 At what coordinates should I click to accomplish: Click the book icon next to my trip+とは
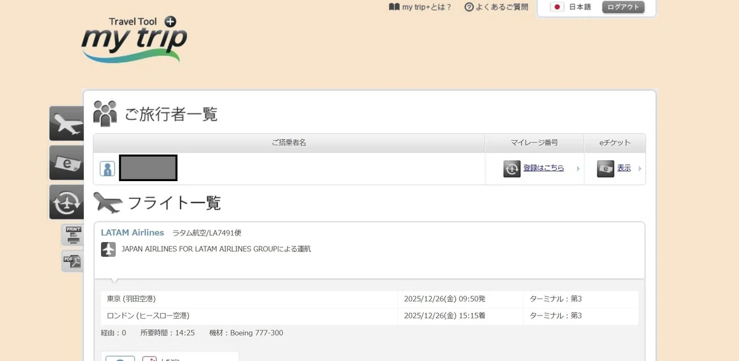[394, 7]
